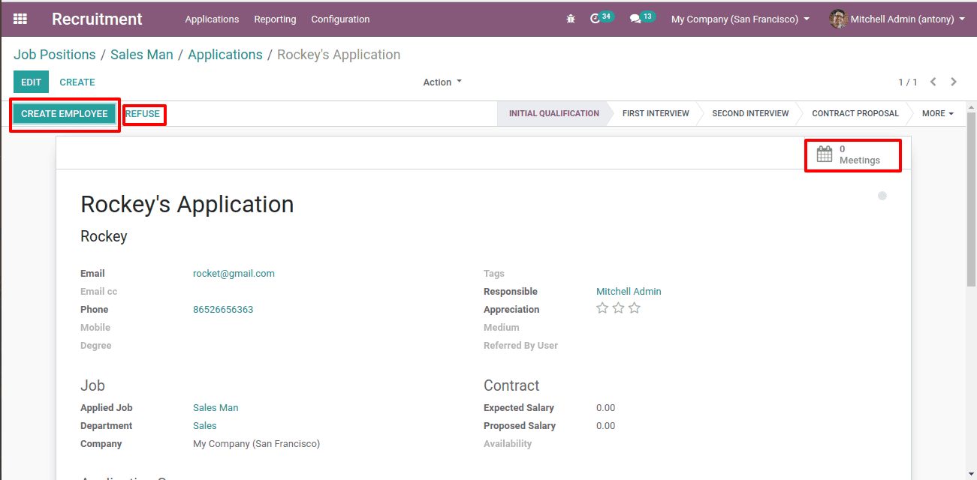This screenshot has height=480, width=977.
Task: Click the debug bug icon
Action: coord(571,19)
